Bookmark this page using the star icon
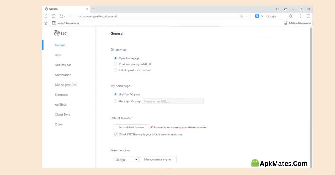The image size is (335, 175). [x=241, y=16]
